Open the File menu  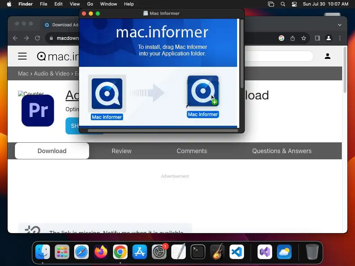click(x=43, y=4)
